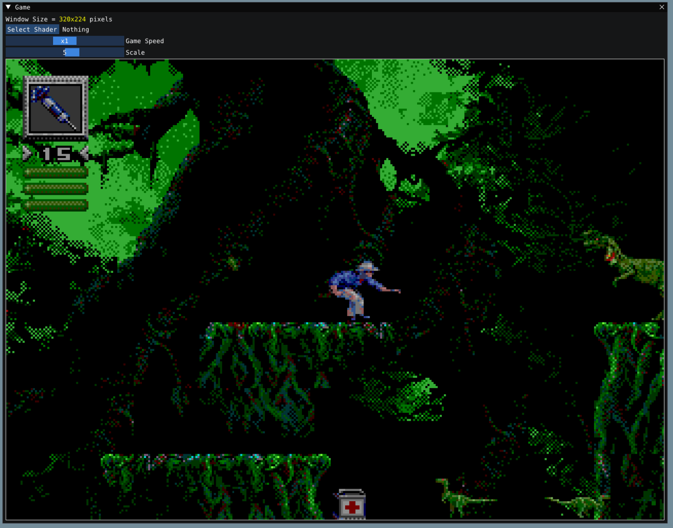
Task: Click the x1 Game Speed slider
Action: pyautogui.click(x=64, y=41)
